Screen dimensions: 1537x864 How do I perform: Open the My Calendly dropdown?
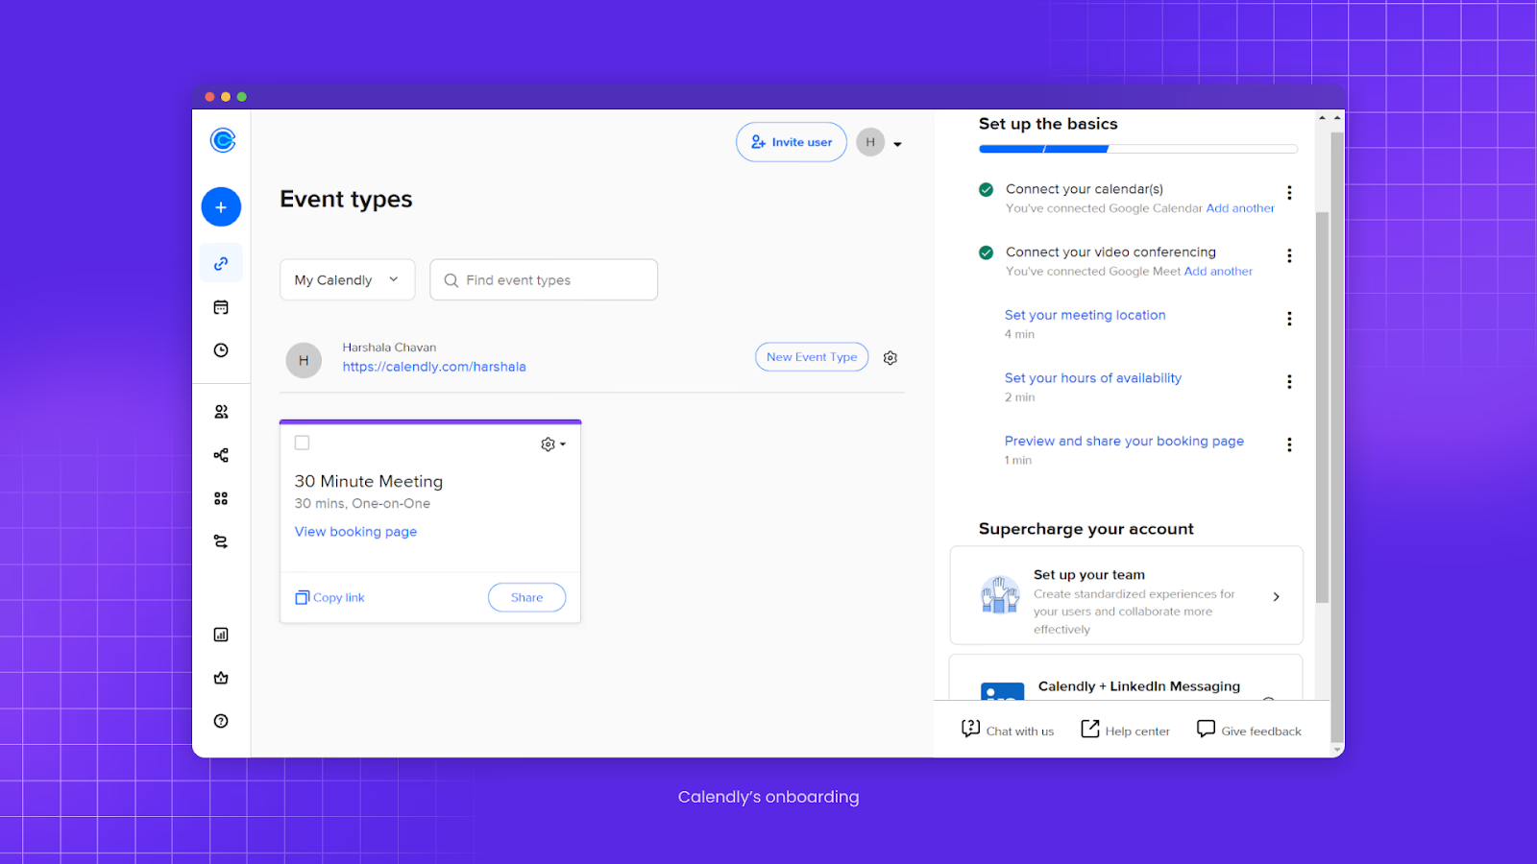347,279
